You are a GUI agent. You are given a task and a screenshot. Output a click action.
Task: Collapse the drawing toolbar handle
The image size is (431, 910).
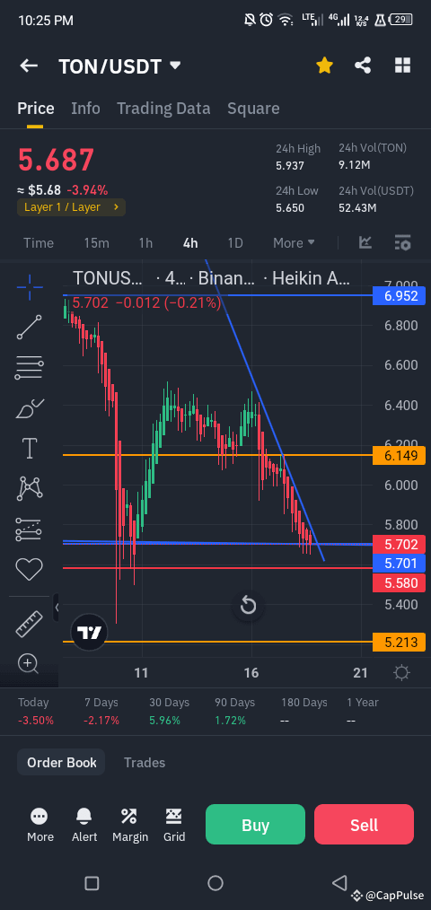pyautogui.click(x=57, y=608)
